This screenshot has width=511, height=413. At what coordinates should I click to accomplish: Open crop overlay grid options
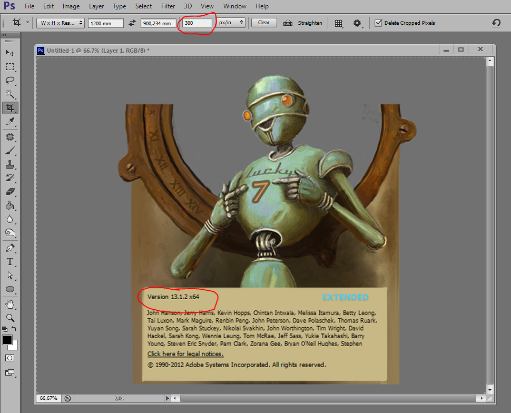pos(339,23)
